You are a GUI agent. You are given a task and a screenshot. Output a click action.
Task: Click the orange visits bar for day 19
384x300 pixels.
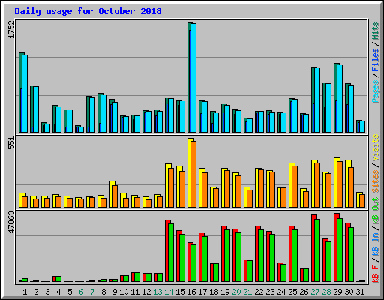coord(227,189)
